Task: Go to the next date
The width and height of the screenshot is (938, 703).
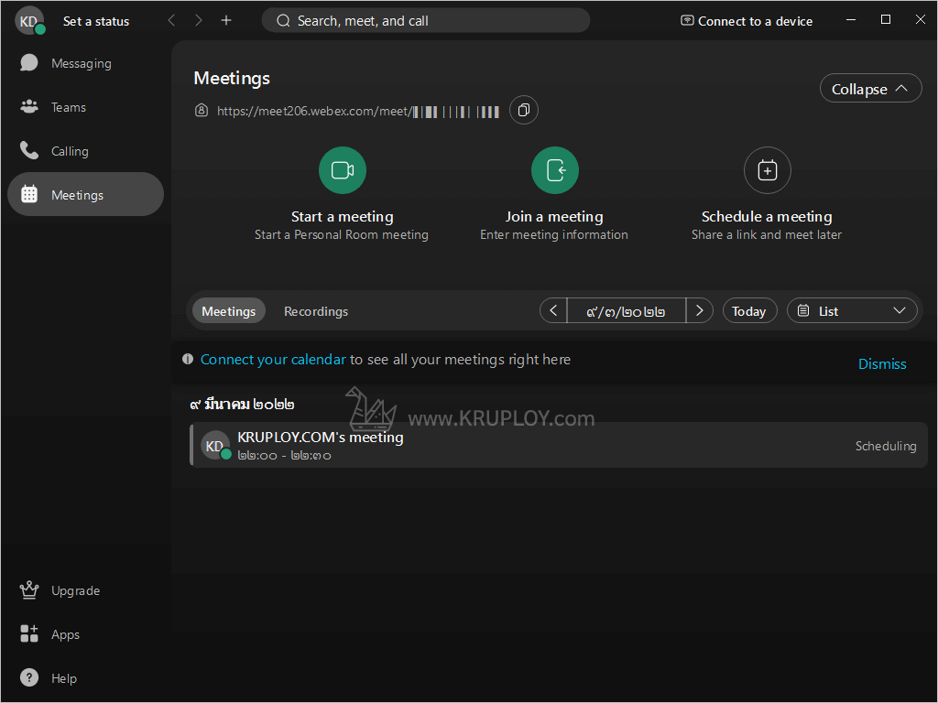Action: click(x=699, y=311)
